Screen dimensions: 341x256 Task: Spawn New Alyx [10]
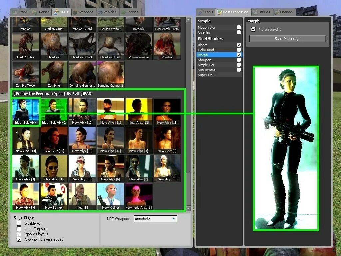[x=82, y=112]
